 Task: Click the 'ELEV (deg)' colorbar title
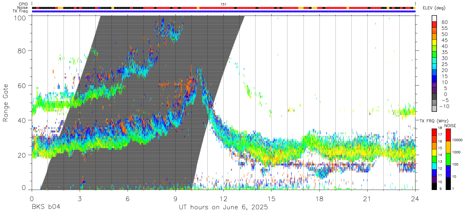tap(434, 8)
